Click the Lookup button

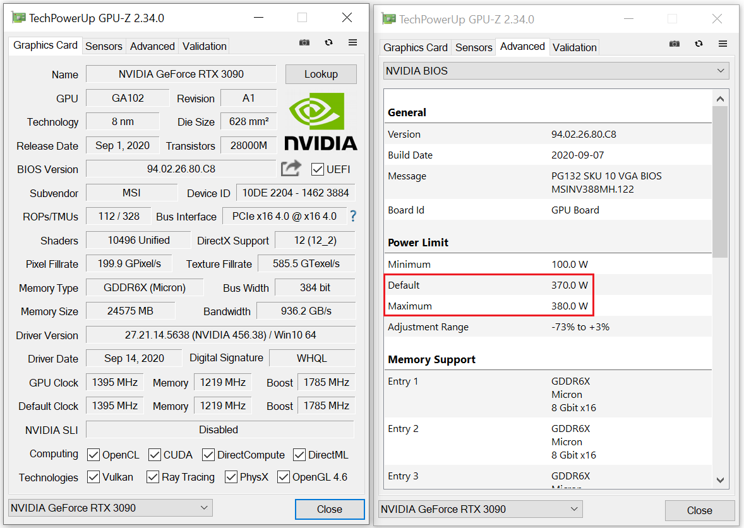321,74
